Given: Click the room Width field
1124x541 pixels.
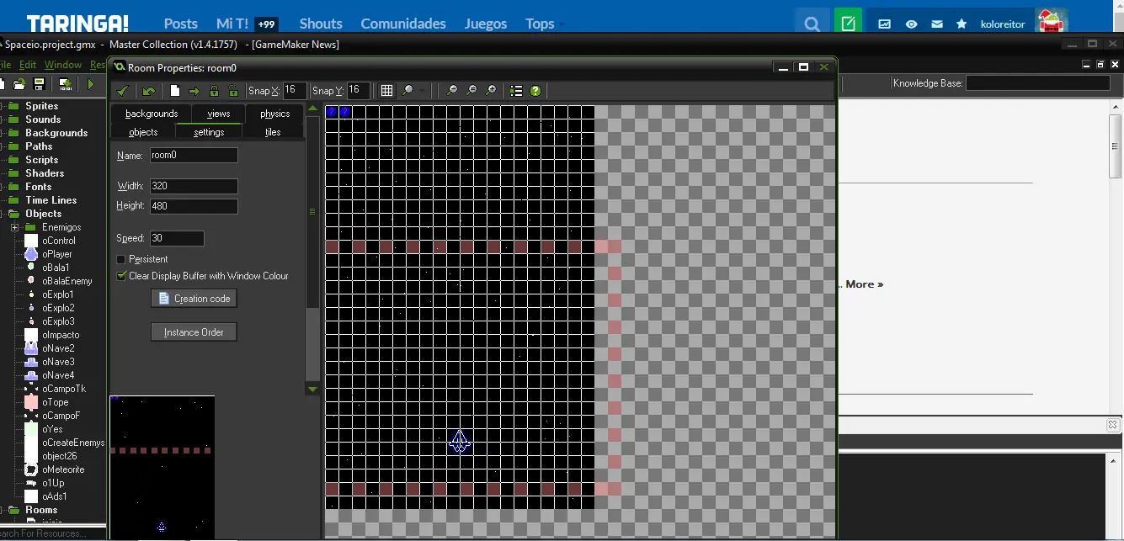Looking at the screenshot, I should pos(194,186).
